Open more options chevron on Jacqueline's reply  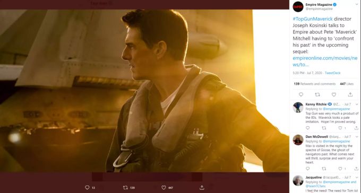point(357,177)
